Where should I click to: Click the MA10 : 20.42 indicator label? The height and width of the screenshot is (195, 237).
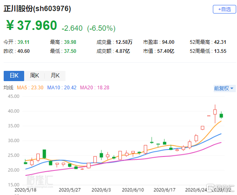pos(62,88)
